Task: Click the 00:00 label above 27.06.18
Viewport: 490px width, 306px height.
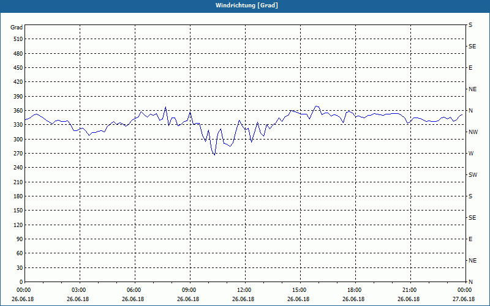Action: (465, 290)
